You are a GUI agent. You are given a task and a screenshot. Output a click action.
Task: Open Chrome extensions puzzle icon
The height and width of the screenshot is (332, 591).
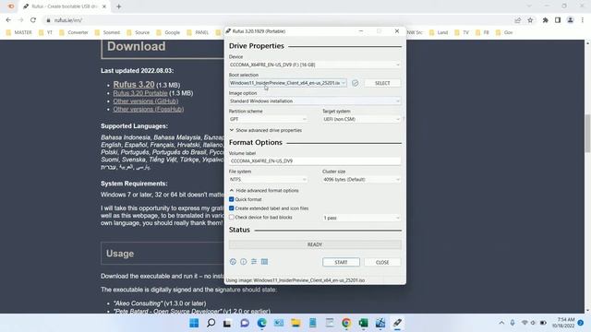[545, 20]
